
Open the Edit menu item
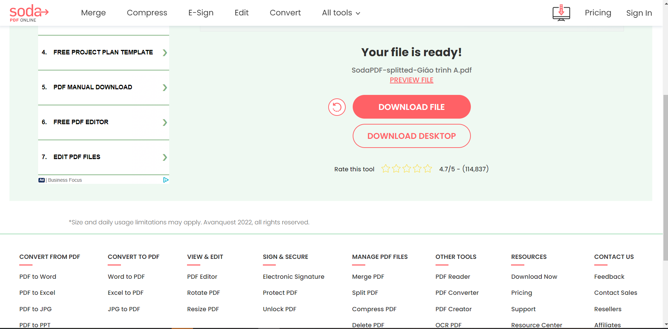point(242,13)
